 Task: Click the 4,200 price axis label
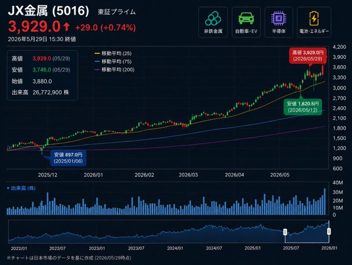(339, 47)
